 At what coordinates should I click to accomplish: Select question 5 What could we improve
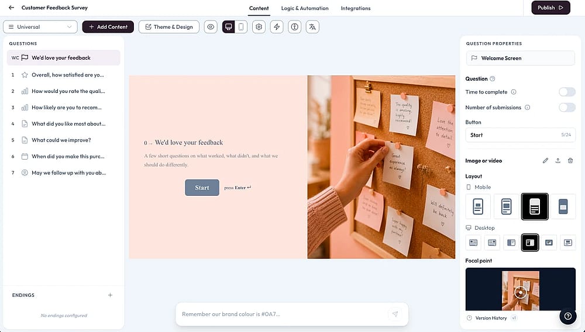pos(63,140)
